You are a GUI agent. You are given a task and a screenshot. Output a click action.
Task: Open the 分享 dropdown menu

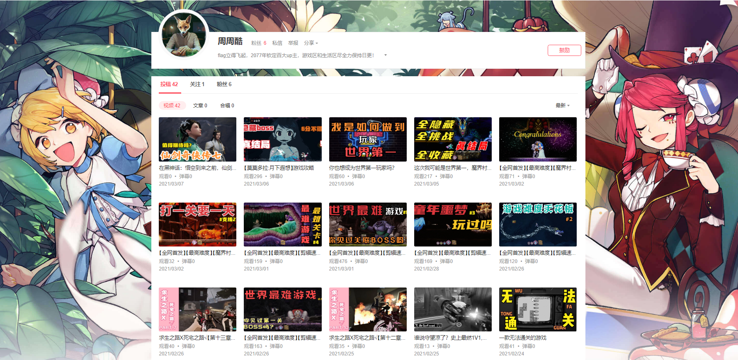click(x=311, y=43)
